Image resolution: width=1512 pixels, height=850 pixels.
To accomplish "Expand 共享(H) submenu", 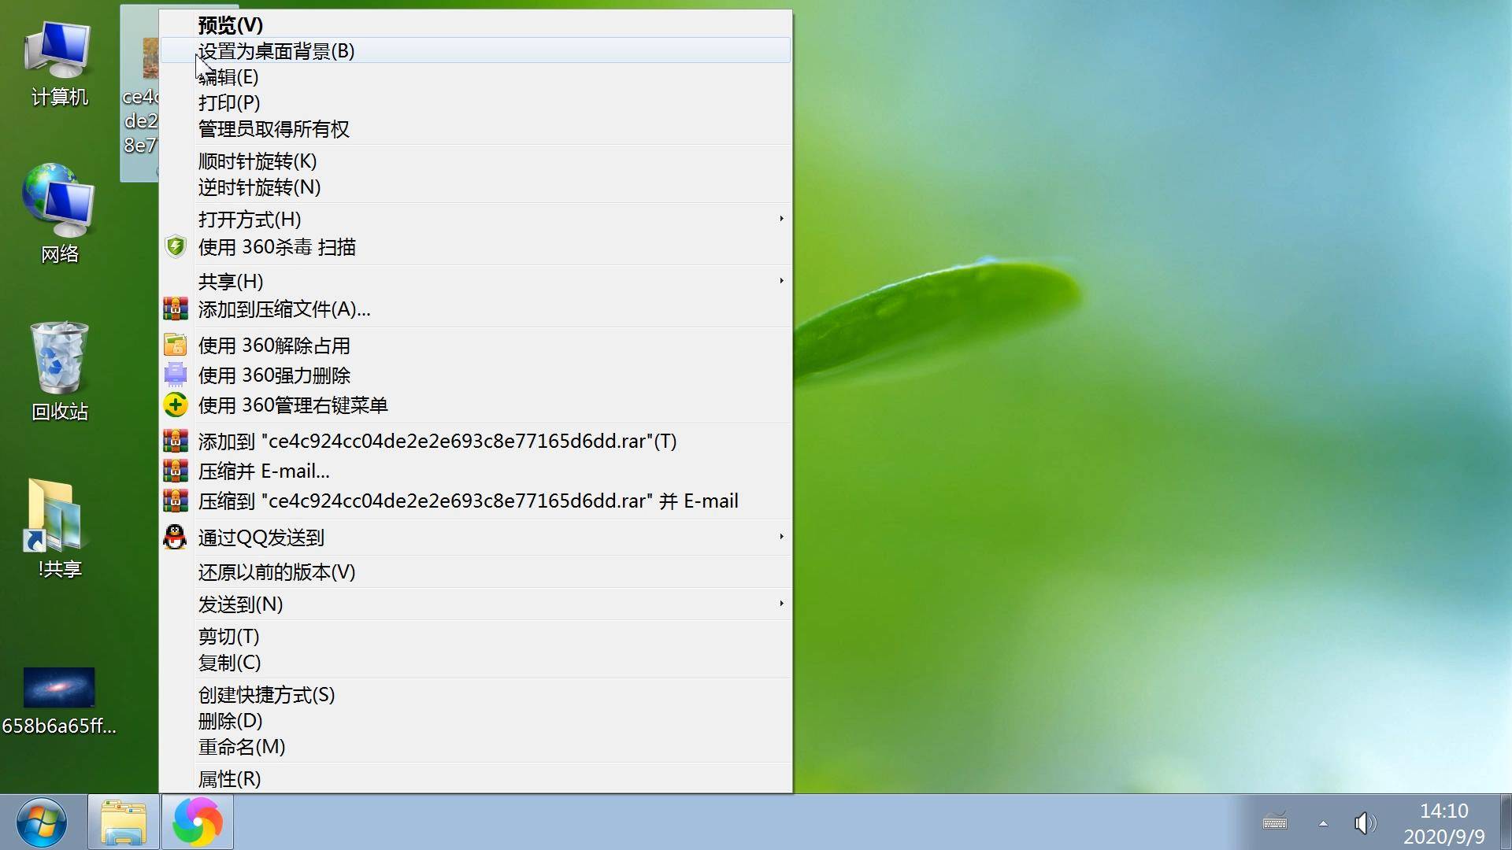I will 478,280.
